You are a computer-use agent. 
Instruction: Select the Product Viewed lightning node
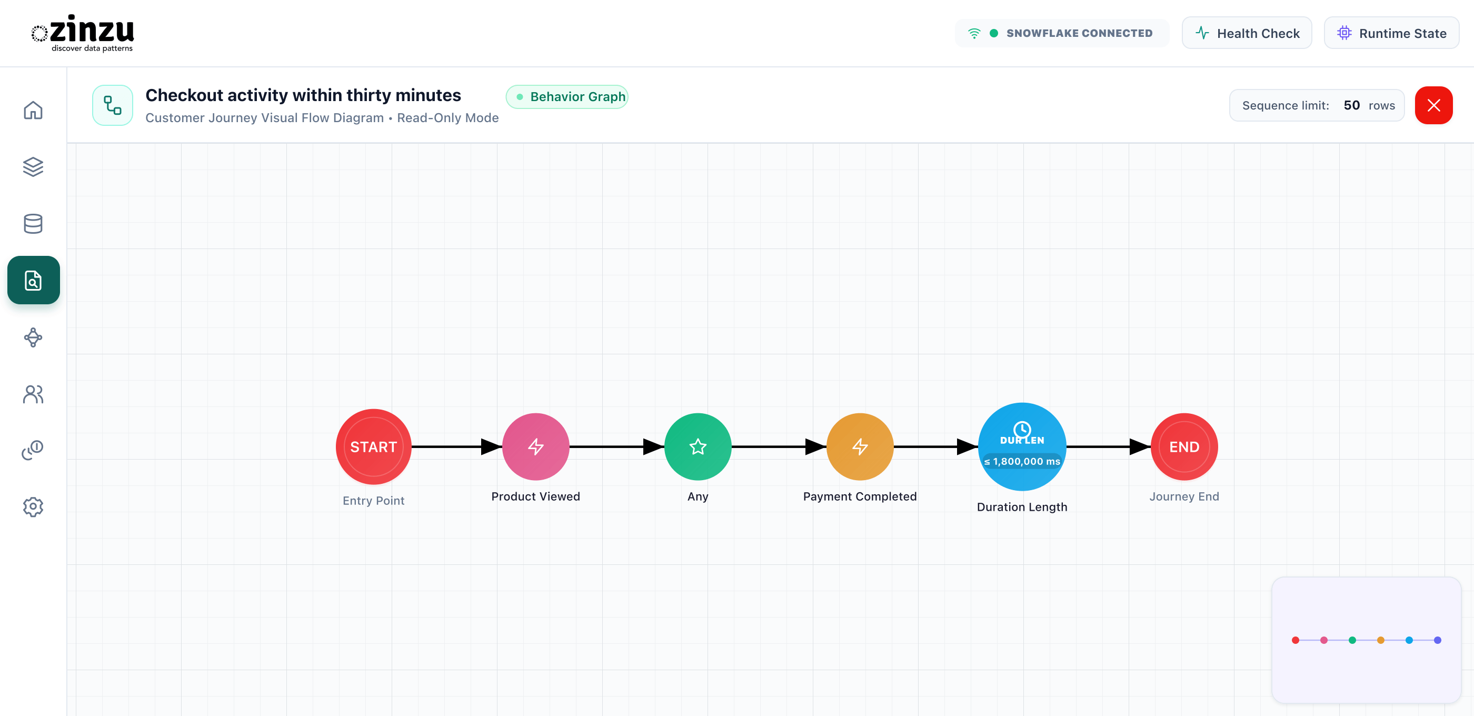535,446
